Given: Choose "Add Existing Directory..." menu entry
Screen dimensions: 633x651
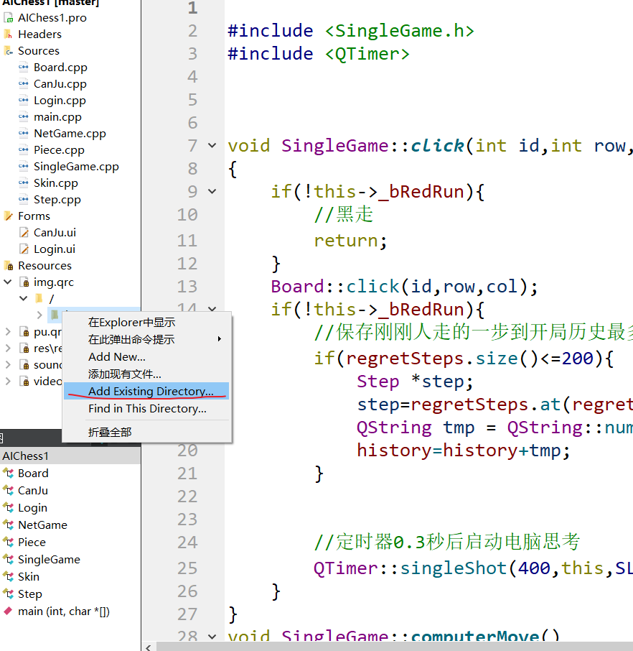Looking at the screenshot, I should [x=147, y=391].
